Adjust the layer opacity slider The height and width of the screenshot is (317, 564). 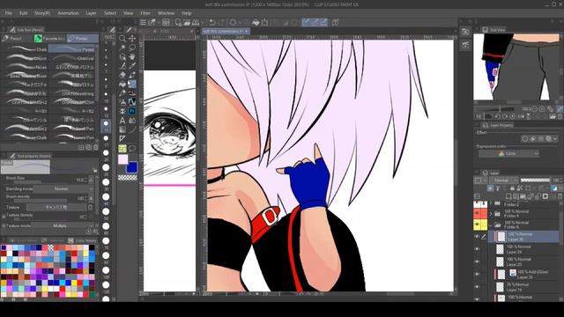[535, 180]
